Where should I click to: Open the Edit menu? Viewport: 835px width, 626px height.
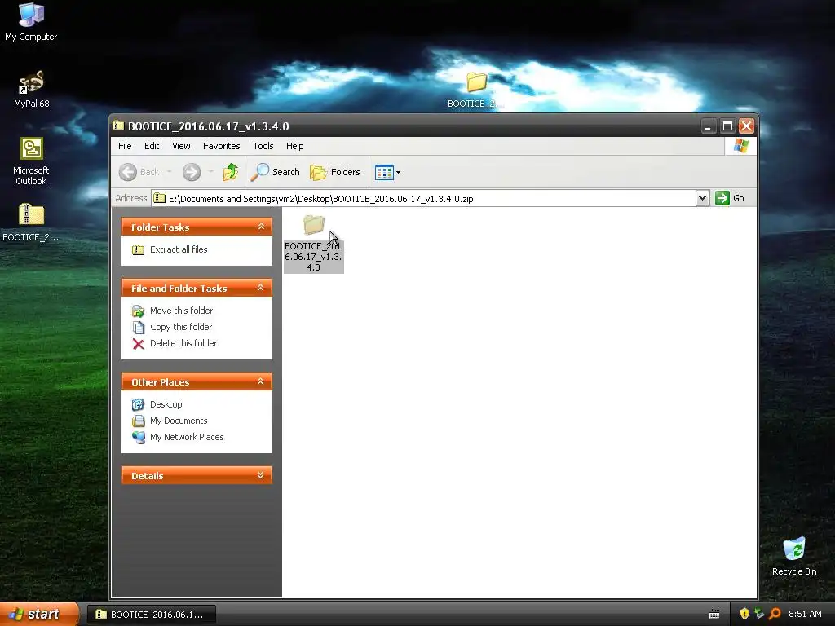[x=152, y=146]
